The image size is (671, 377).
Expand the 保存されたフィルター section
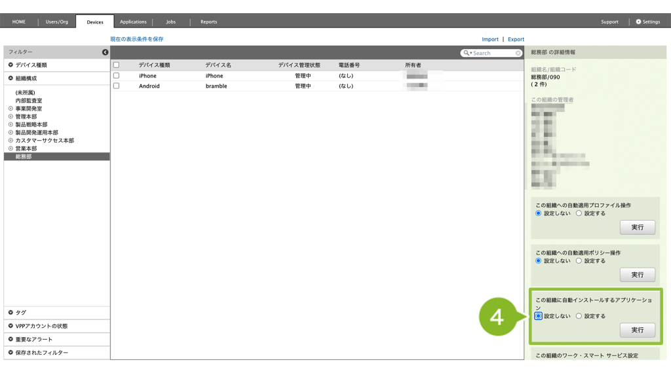tap(11, 353)
